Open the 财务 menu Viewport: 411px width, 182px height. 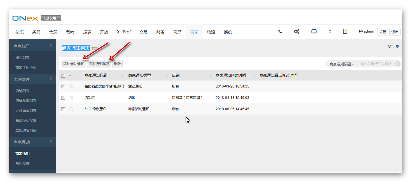[160, 32]
